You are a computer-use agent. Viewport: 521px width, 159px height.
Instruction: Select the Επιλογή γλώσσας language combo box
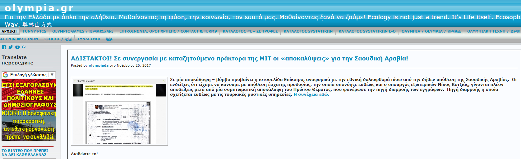(x=28, y=75)
